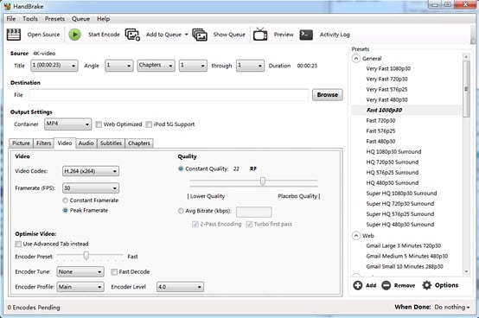The width and height of the screenshot is (479, 318).
Task: Switch to the Audio tab
Action: coord(86,143)
